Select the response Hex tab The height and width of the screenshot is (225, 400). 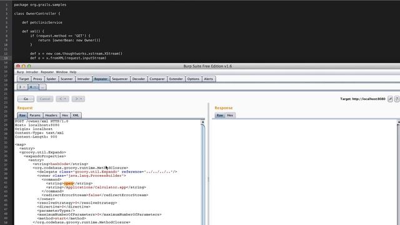230,115
